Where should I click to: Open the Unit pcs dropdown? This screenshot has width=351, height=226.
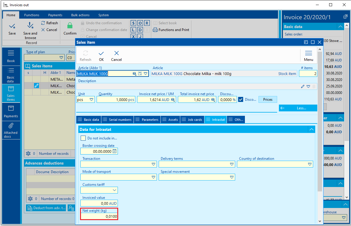tap(91, 100)
